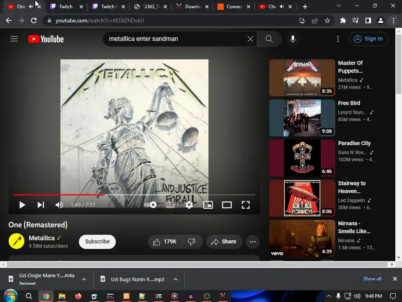Open Stairway to Heaven video title
The image size is (402, 302).
tap(352, 187)
